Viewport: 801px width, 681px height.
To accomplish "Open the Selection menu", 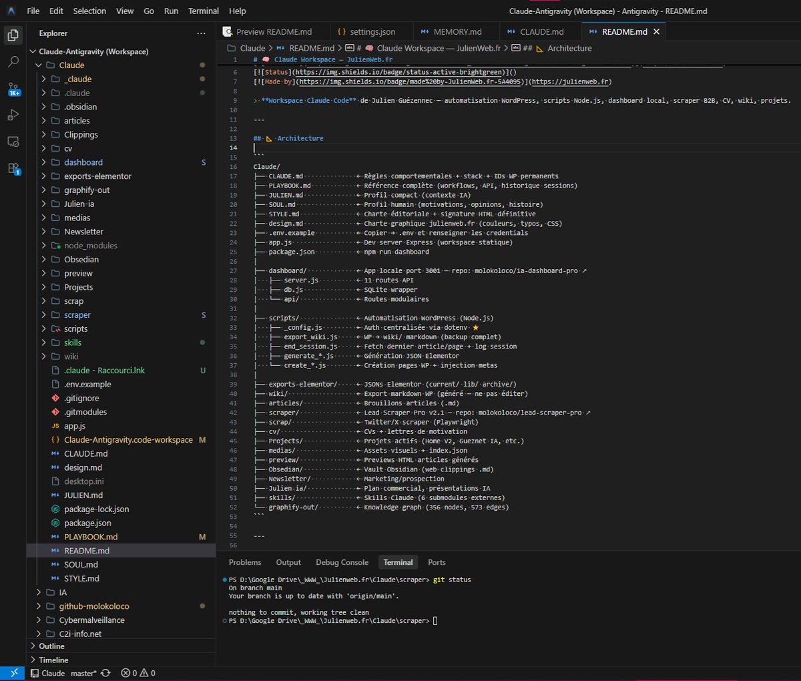I will 89,11.
